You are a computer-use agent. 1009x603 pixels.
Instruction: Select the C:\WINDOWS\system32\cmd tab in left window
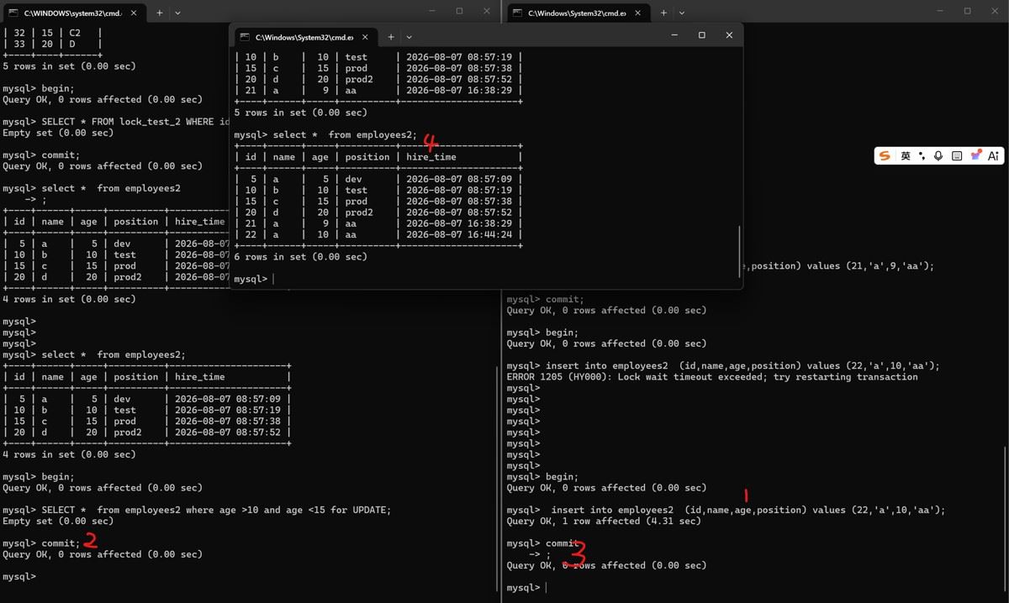(x=73, y=13)
